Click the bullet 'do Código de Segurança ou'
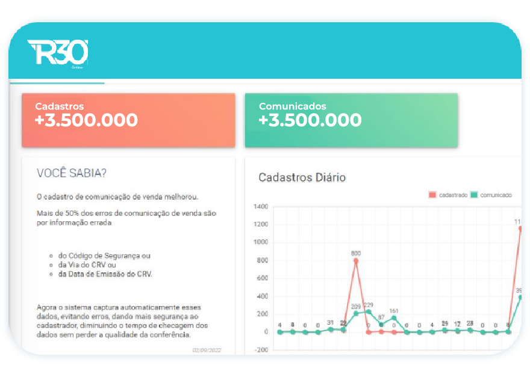Viewport: 530px width, 377px height. [104, 256]
